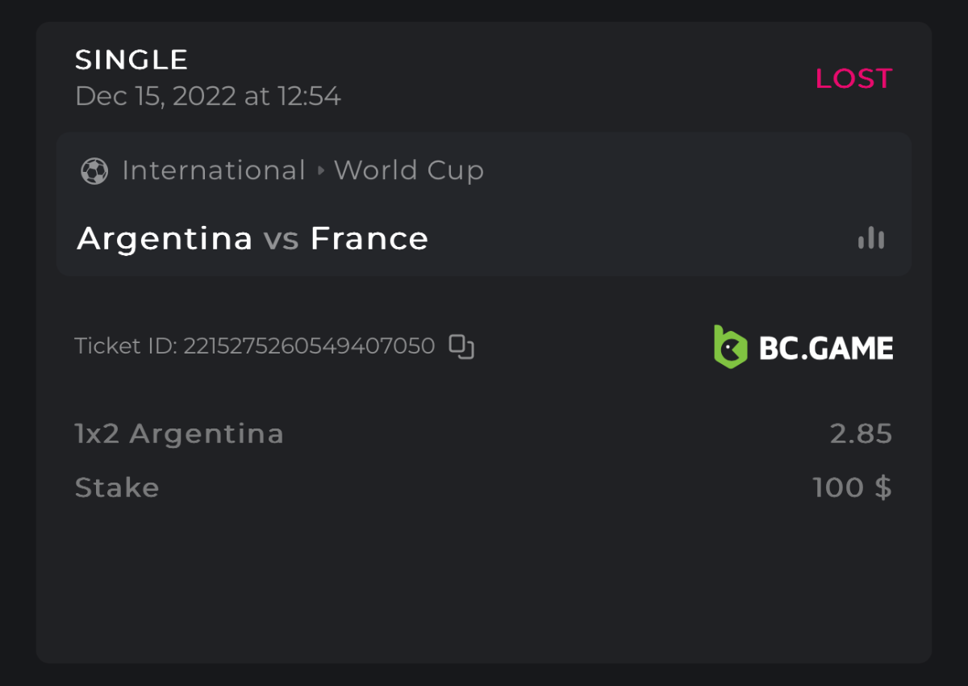Viewport: 968px width, 686px height.
Task: Click the 'Ticket ID:' label
Action: point(126,346)
